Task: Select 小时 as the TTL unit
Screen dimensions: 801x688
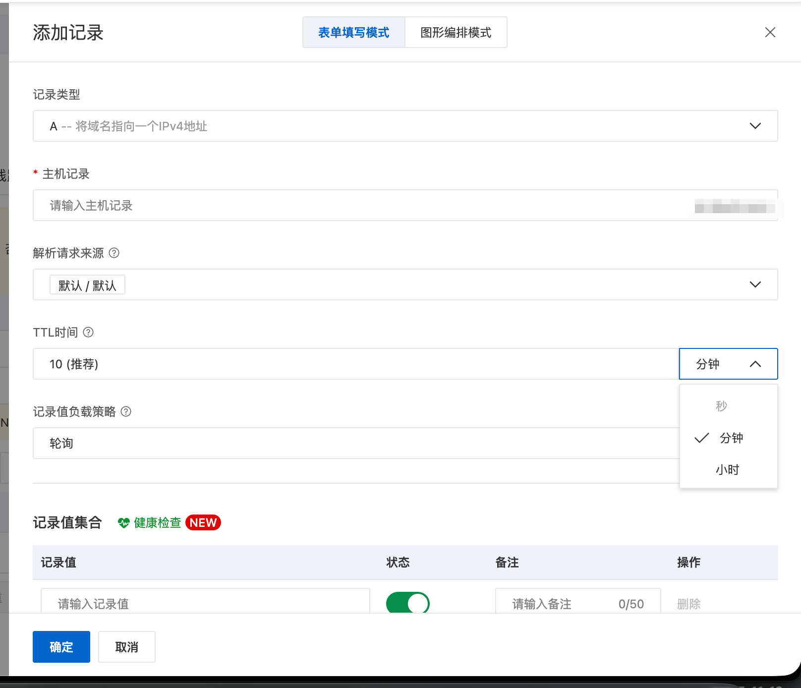Action: (x=728, y=469)
